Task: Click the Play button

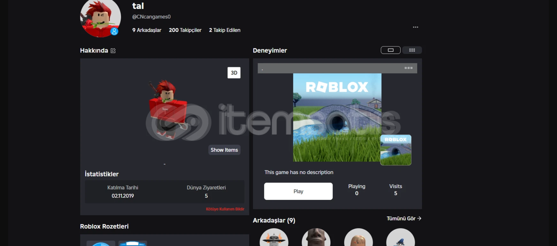Action: coord(298,191)
